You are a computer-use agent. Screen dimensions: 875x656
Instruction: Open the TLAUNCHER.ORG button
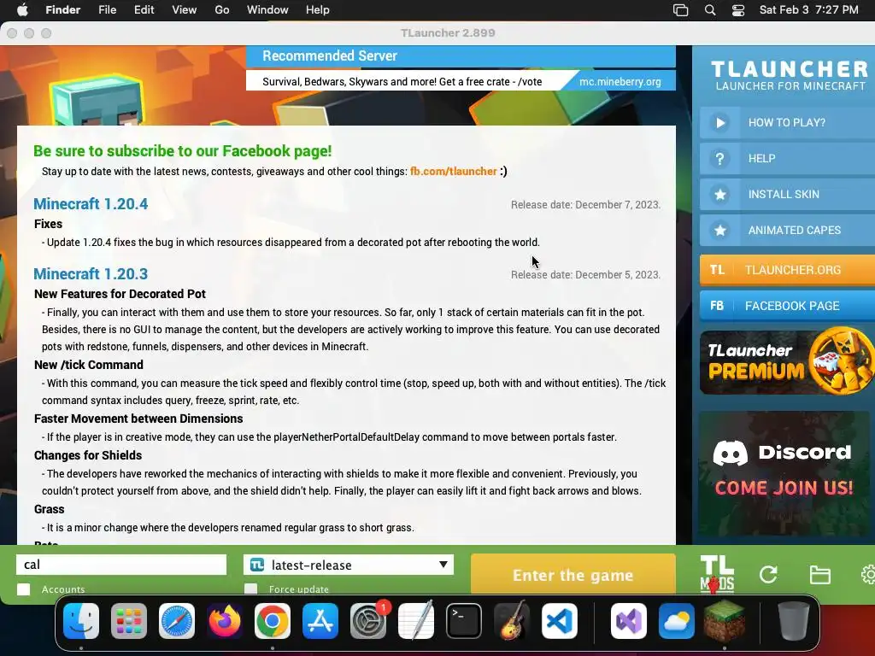[x=787, y=270]
